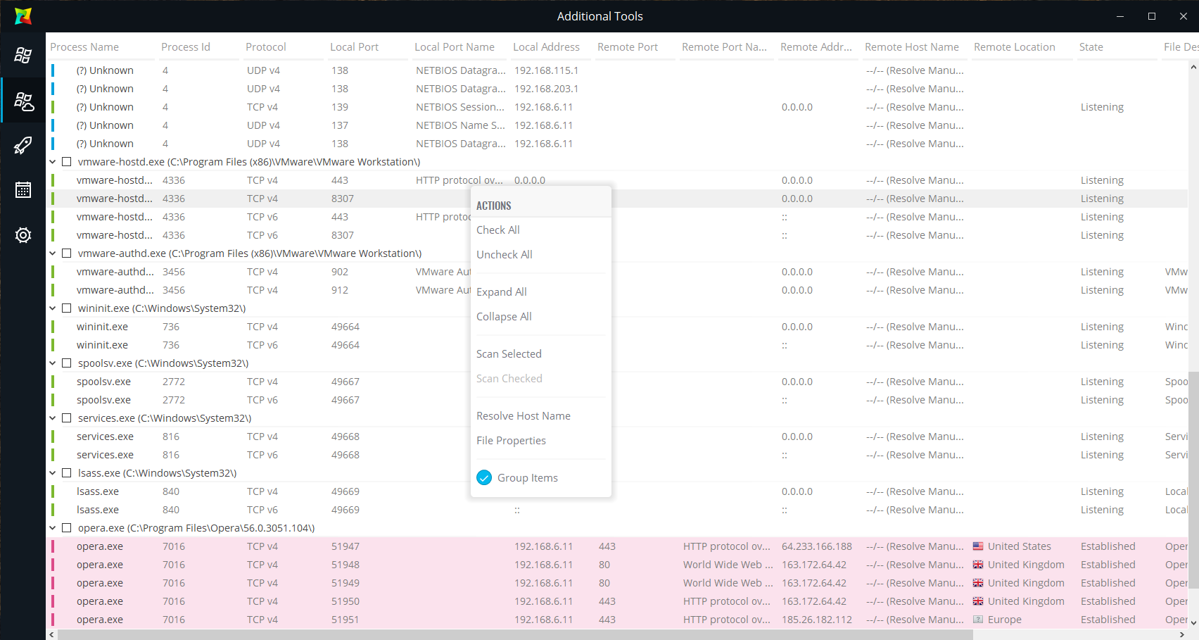Select the services.exe TCP v4 row
Image resolution: width=1199 pixels, height=640 pixels.
click(x=617, y=437)
